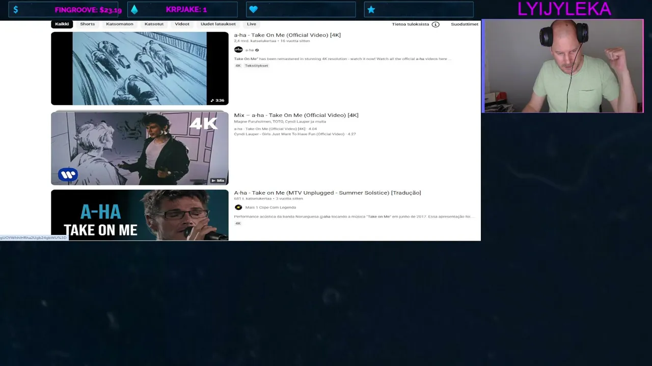Click the 'KRPJAKE: 1' overlay label
Viewport: 652px width, 366px height.
(186, 10)
